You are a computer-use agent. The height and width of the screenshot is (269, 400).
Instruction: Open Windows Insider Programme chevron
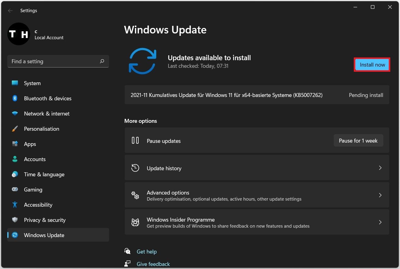coord(380,222)
